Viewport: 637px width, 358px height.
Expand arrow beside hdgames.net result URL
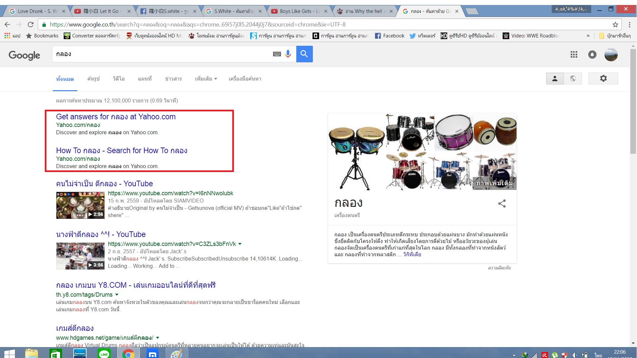[x=158, y=338]
